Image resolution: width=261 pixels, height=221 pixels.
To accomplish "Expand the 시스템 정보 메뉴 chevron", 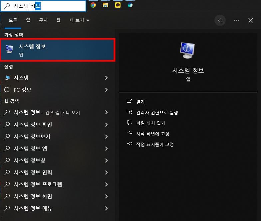I will click(107, 208).
